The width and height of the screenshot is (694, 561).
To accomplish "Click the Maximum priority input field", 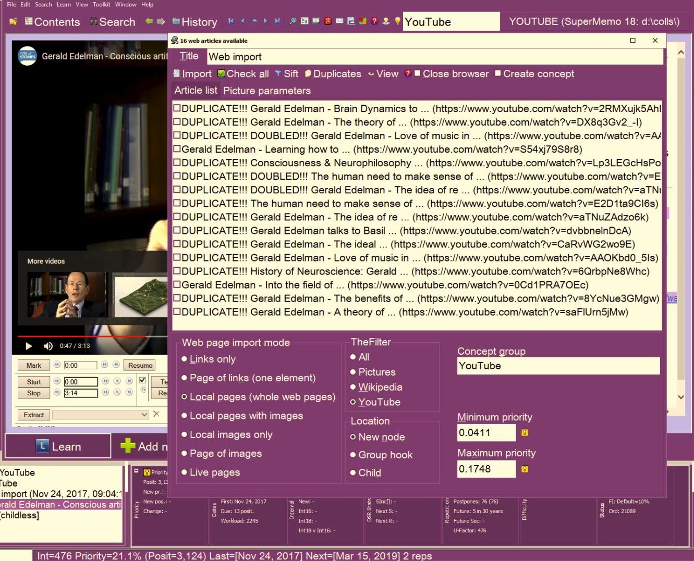I will (486, 469).
